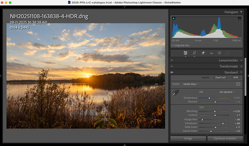This screenshot has height=146, width=249.
Task: Open the profile browser grid icon
Action: 238,84
